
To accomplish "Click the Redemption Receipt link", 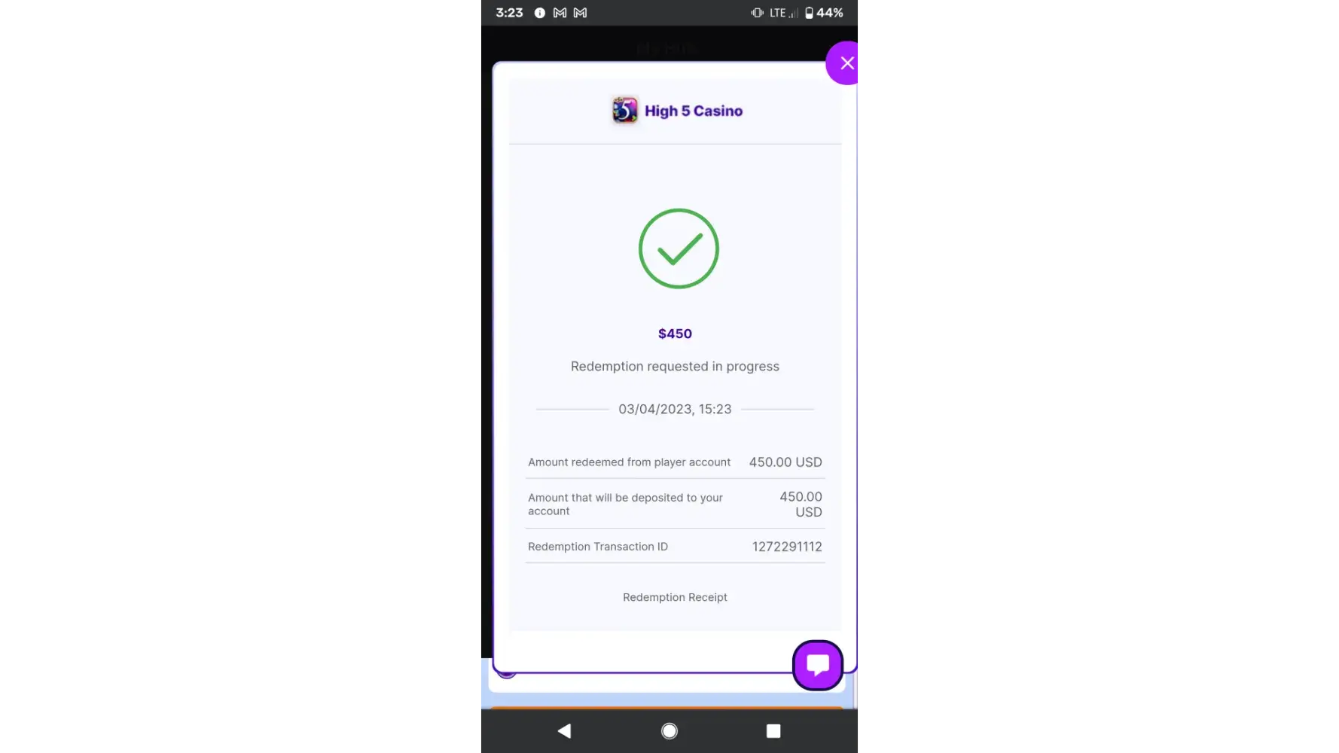I will click(675, 597).
